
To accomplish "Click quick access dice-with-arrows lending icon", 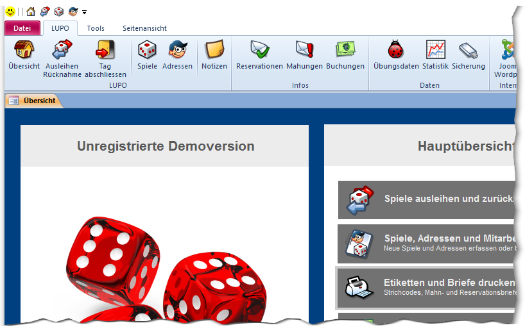I will 44,12.
